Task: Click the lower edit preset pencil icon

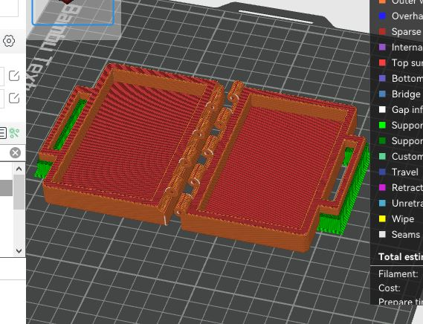Action: point(14,98)
